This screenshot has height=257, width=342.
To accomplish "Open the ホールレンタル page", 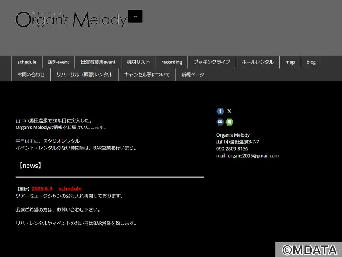I will 258,62.
